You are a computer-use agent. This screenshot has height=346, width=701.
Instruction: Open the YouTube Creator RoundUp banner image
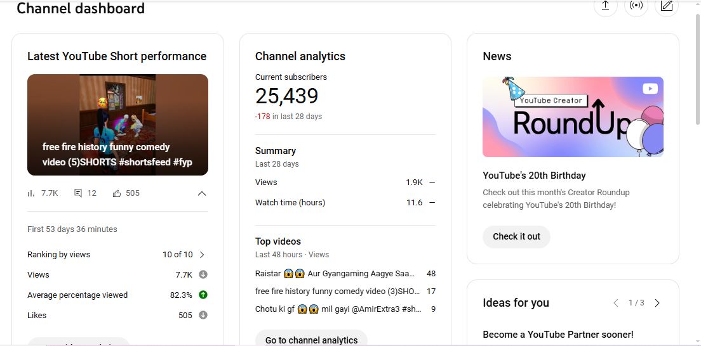pyautogui.click(x=573, y=117)
